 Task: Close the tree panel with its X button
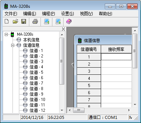[64, 29]
